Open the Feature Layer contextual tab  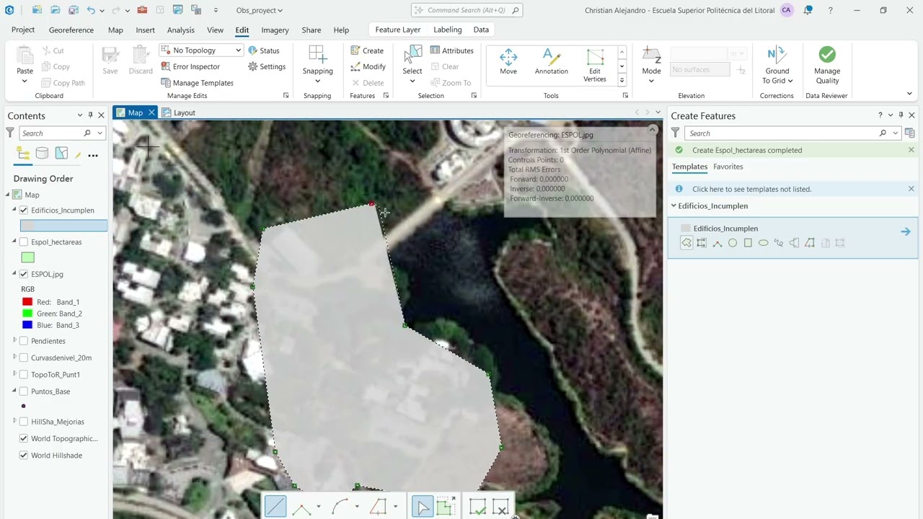pyautogui.click(x=398, y=30)
